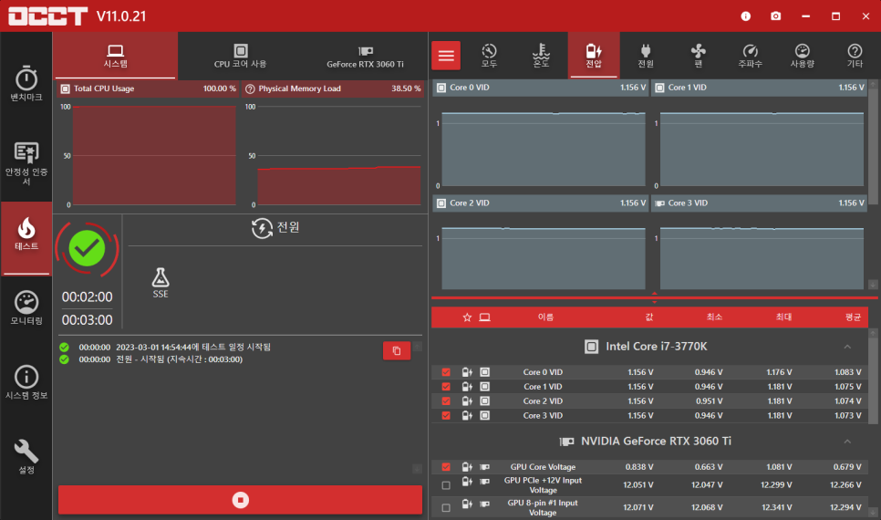The image size is (881, 520).
Task: Select the voltage sensors category
Action: pyautogui.click(x=594, y=56)
